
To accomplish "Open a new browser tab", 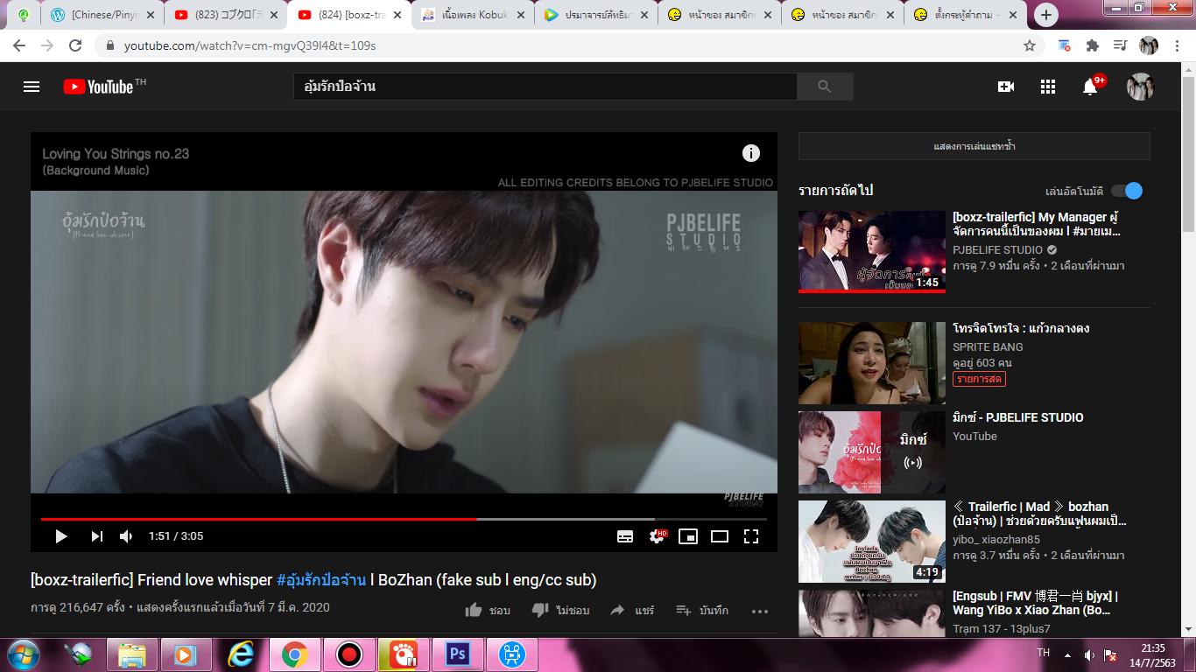I will 1046,15.
